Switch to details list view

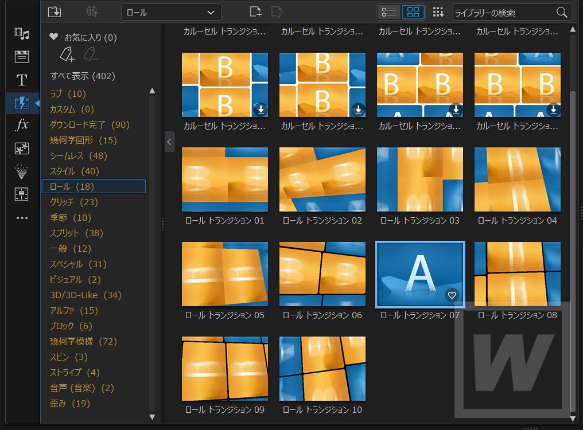tap(389, 12)
